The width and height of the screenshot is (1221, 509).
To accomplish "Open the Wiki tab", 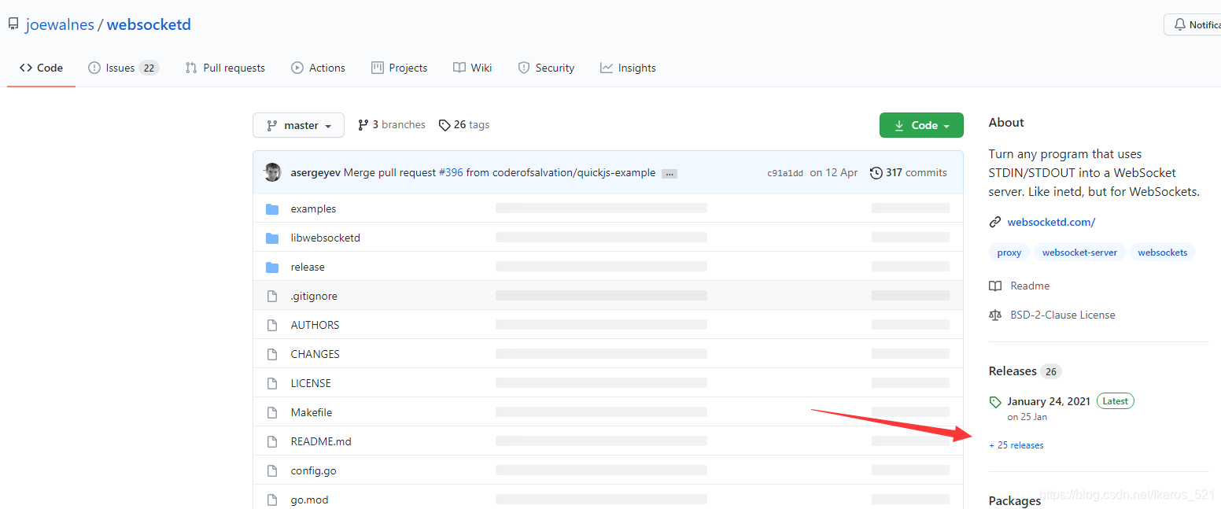I will click(x=473, y=68).
